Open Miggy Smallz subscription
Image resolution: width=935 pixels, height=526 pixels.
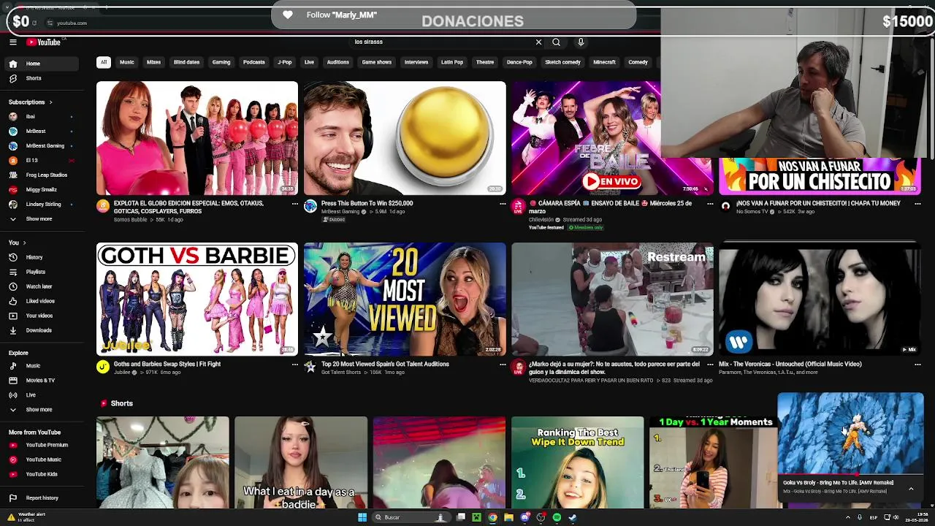pyautogui.click(x=40, y=189)
